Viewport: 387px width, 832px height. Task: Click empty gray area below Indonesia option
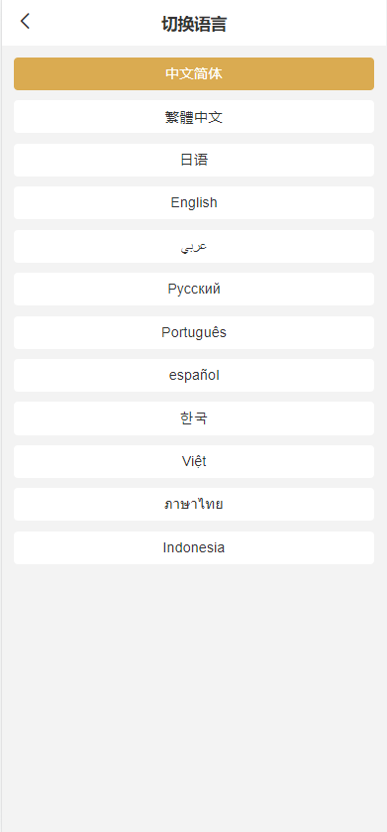pyautogui.click(x=194, y=690)
